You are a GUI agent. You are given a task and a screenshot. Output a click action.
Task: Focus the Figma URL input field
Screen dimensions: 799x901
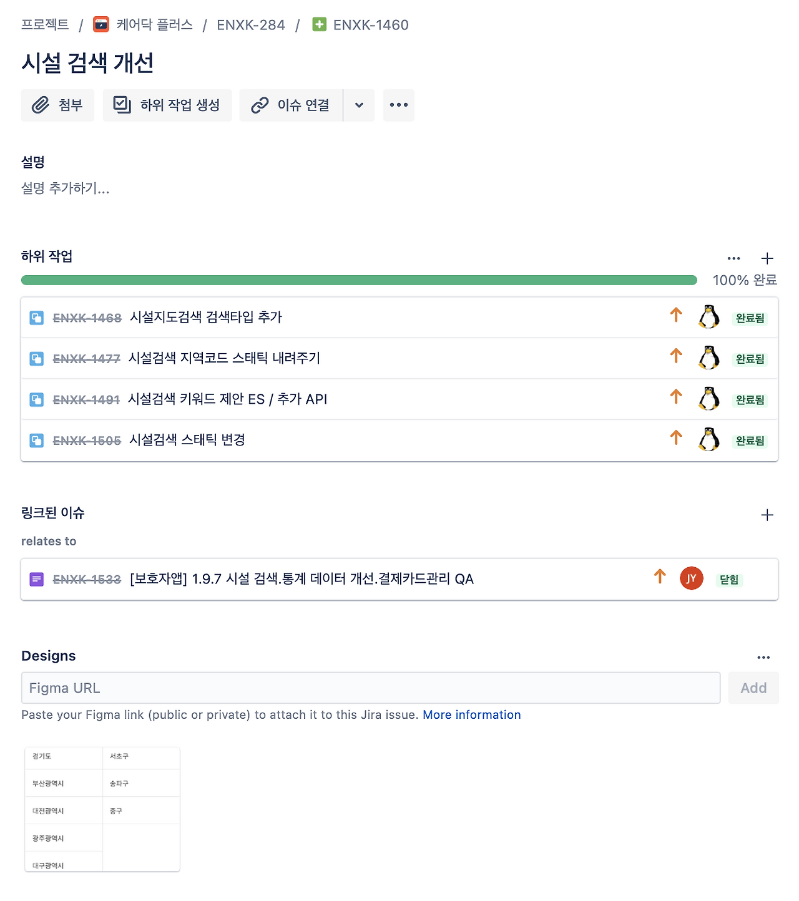pos(371,688)
